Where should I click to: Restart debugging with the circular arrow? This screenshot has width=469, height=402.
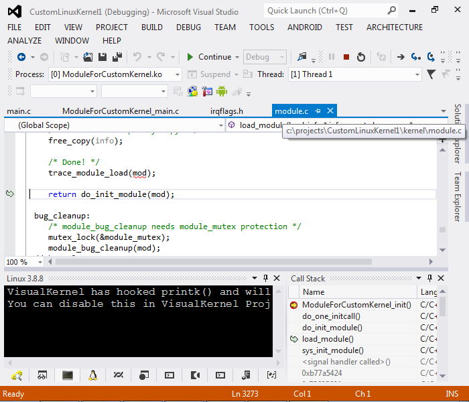(x=361, y=57)
